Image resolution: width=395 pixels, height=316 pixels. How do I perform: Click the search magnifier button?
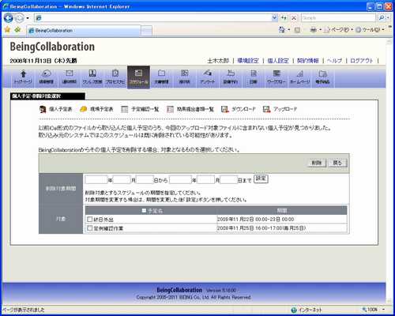pyautogui.click(x=382, y=18)
